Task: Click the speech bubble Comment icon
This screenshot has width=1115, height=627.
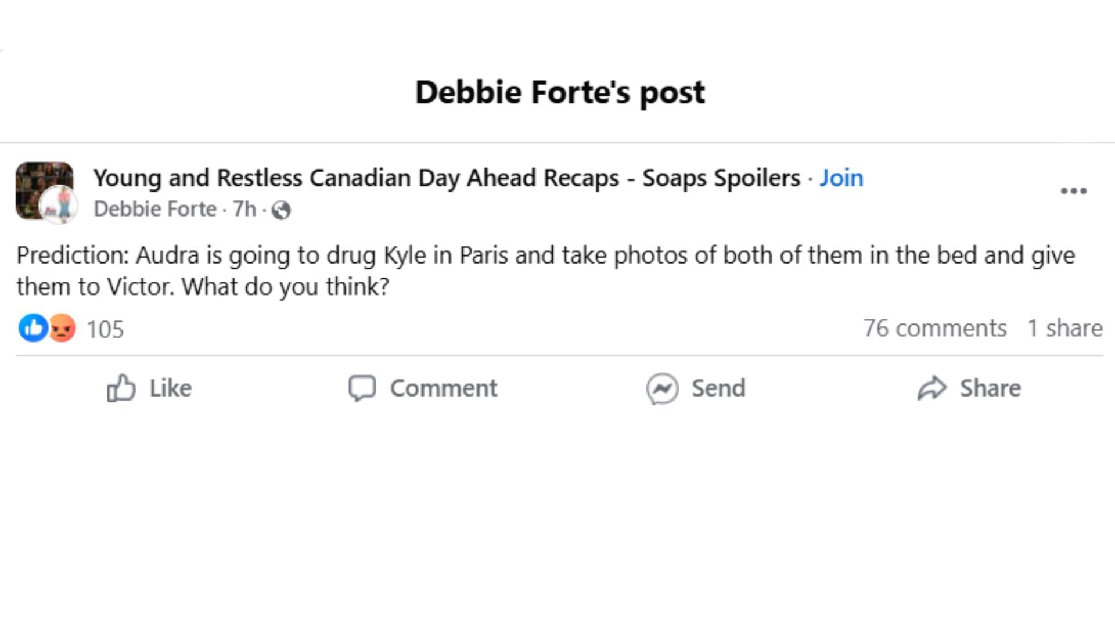Action: coord(362,388)
